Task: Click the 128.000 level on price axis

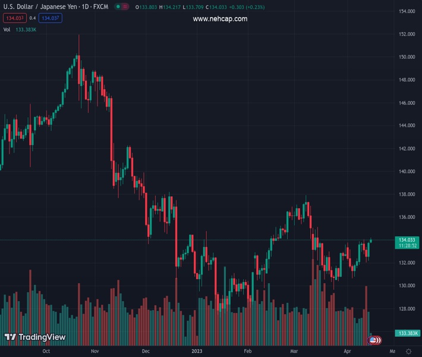Action: point(407,309)
